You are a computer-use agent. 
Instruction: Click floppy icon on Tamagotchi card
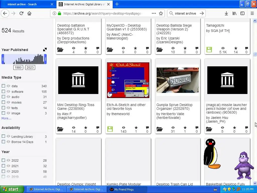(x=209, y=50)
